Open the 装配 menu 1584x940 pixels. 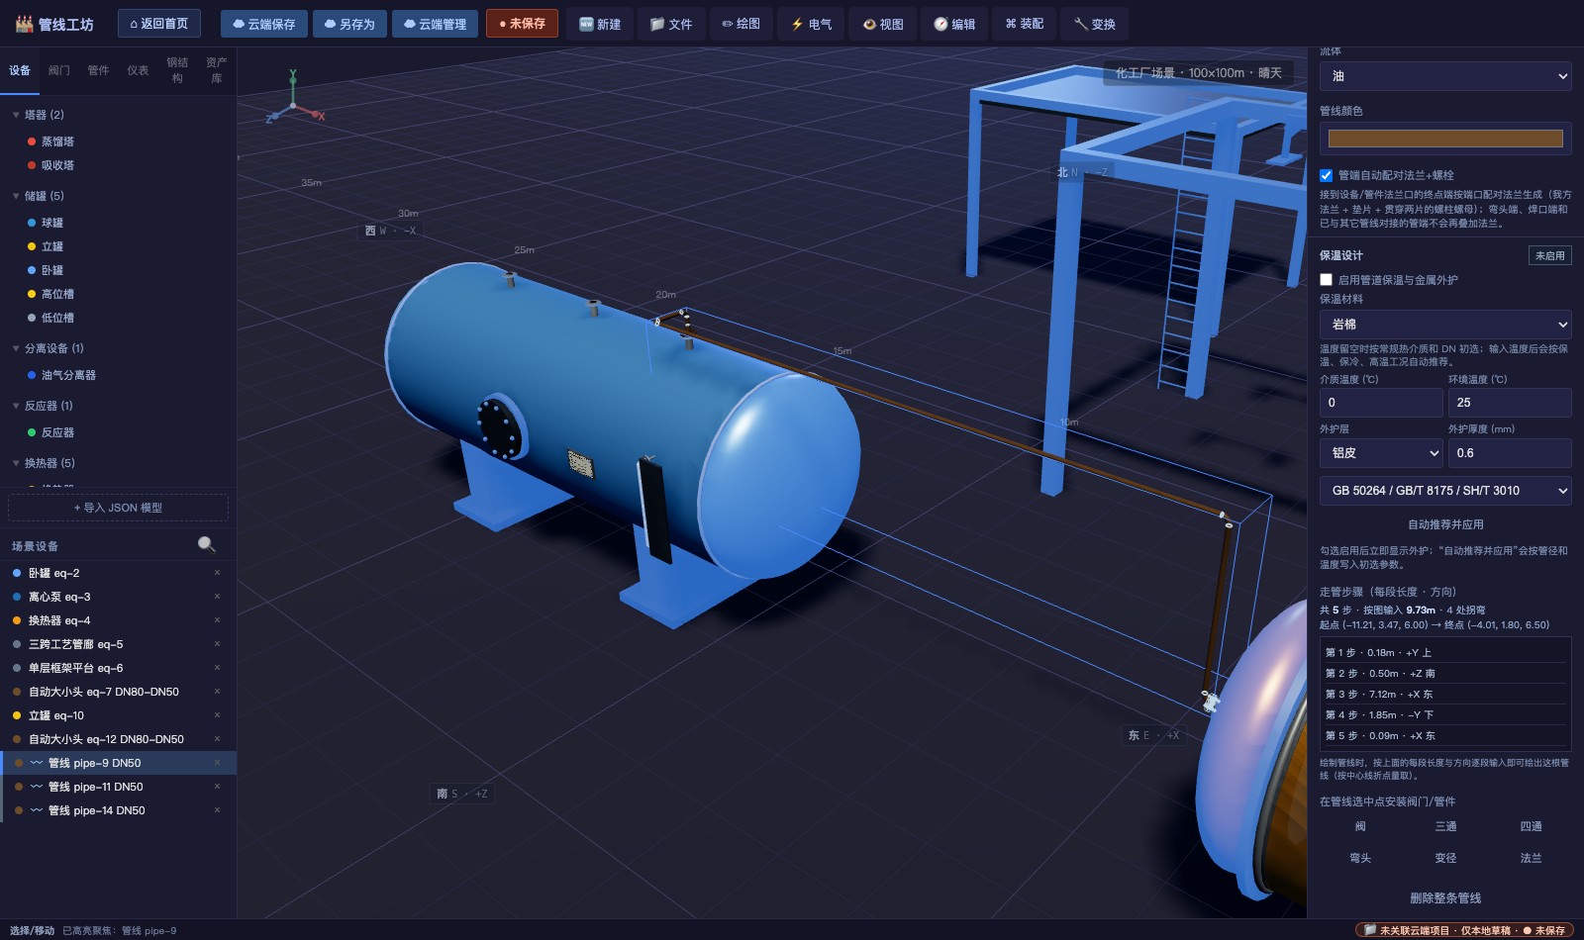coord(1025,24)
